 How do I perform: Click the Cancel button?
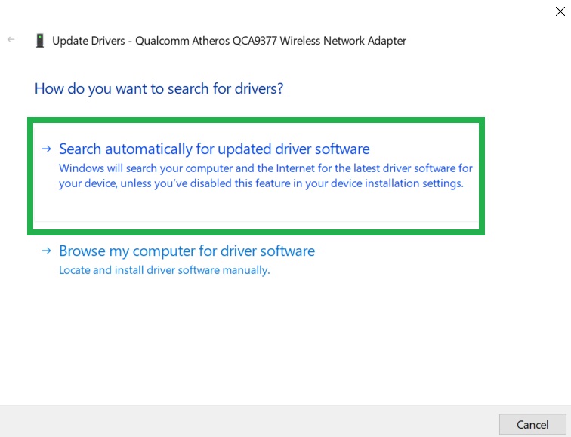[x=532, y=424]
